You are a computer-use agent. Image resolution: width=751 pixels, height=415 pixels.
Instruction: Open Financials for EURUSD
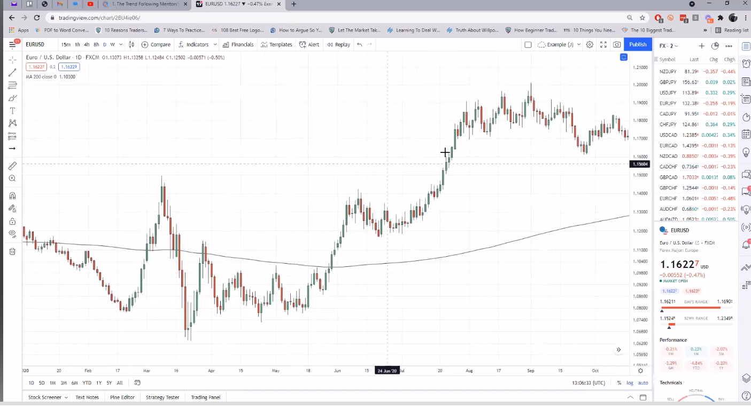point(238,44)
